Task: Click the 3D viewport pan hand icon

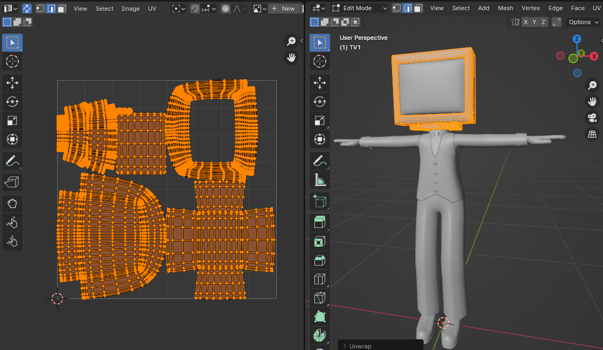Action: (x=592, y=102)
